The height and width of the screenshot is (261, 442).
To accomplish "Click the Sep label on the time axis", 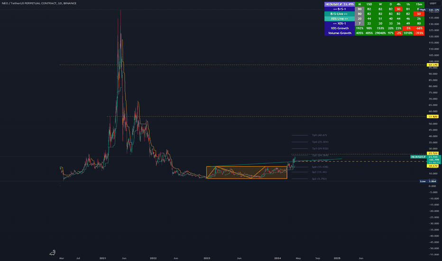I will pos(318,258).
